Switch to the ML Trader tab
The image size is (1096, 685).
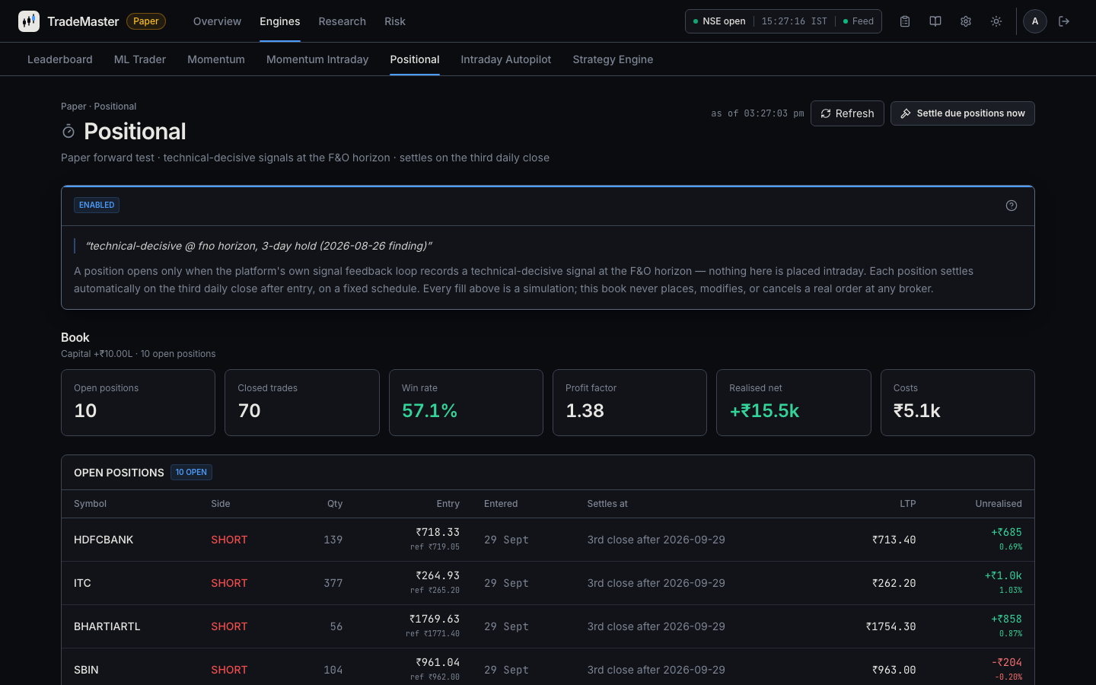point(140,59)
